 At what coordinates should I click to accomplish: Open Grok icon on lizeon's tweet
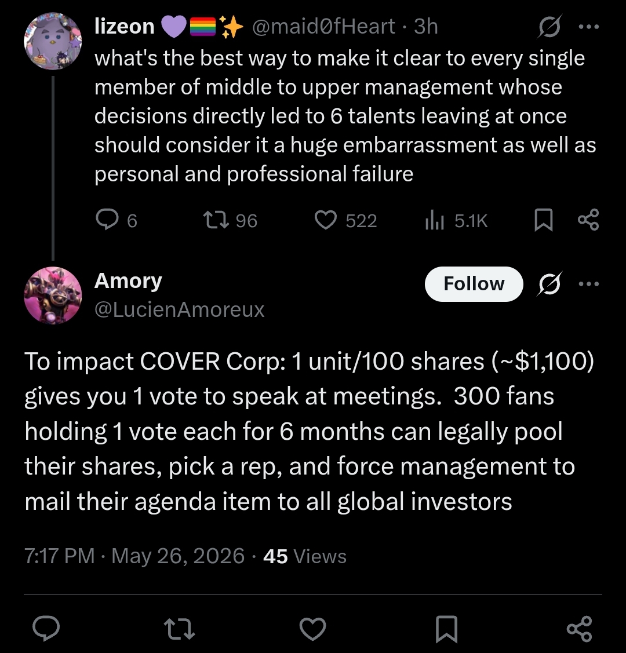pyautogui.click(x=550, y=27)
